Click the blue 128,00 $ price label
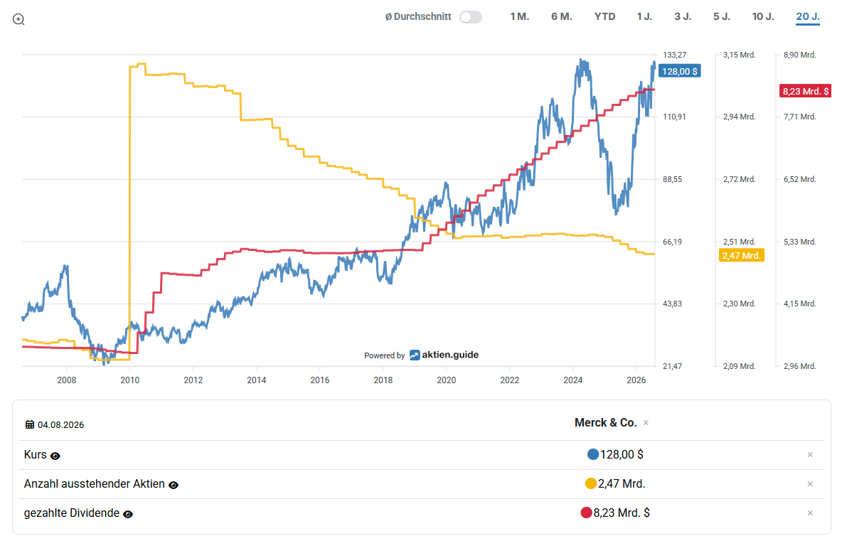 click(x=679, y=71)
